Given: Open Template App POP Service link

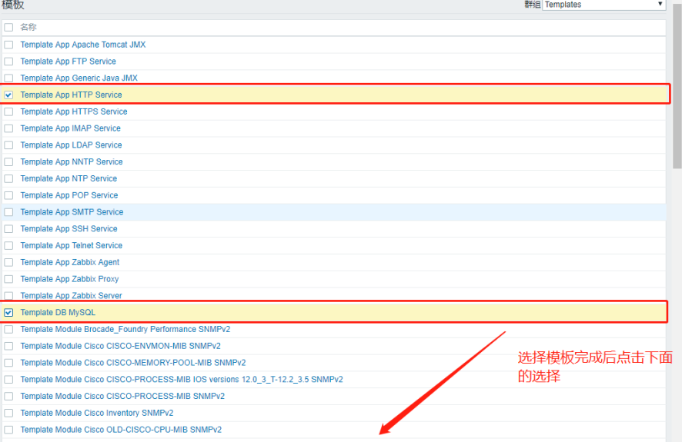Looking at the screenshot, I should pos(69,195).
